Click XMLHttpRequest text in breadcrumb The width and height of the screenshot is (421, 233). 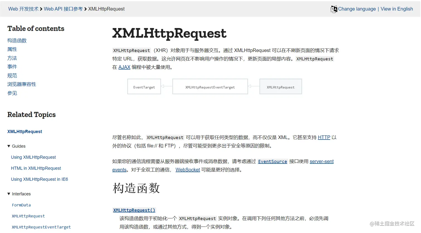click(106, 9)
